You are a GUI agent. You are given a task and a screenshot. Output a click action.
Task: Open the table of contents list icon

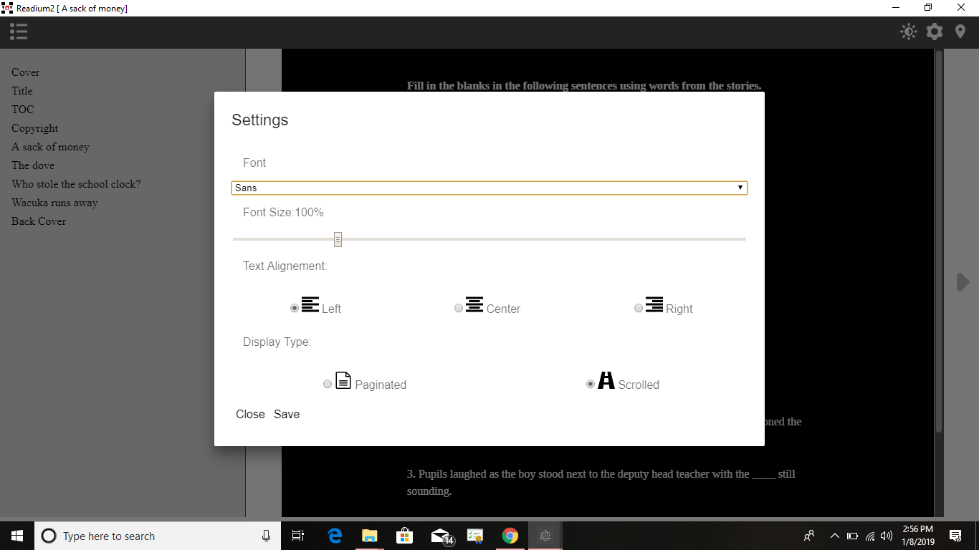[19, 32]
